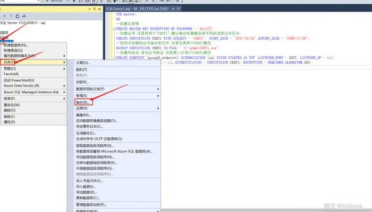Collapse the CREATE ENDPOINT code block
Screen dimensions: 372x212
click(x=114, y=57)
